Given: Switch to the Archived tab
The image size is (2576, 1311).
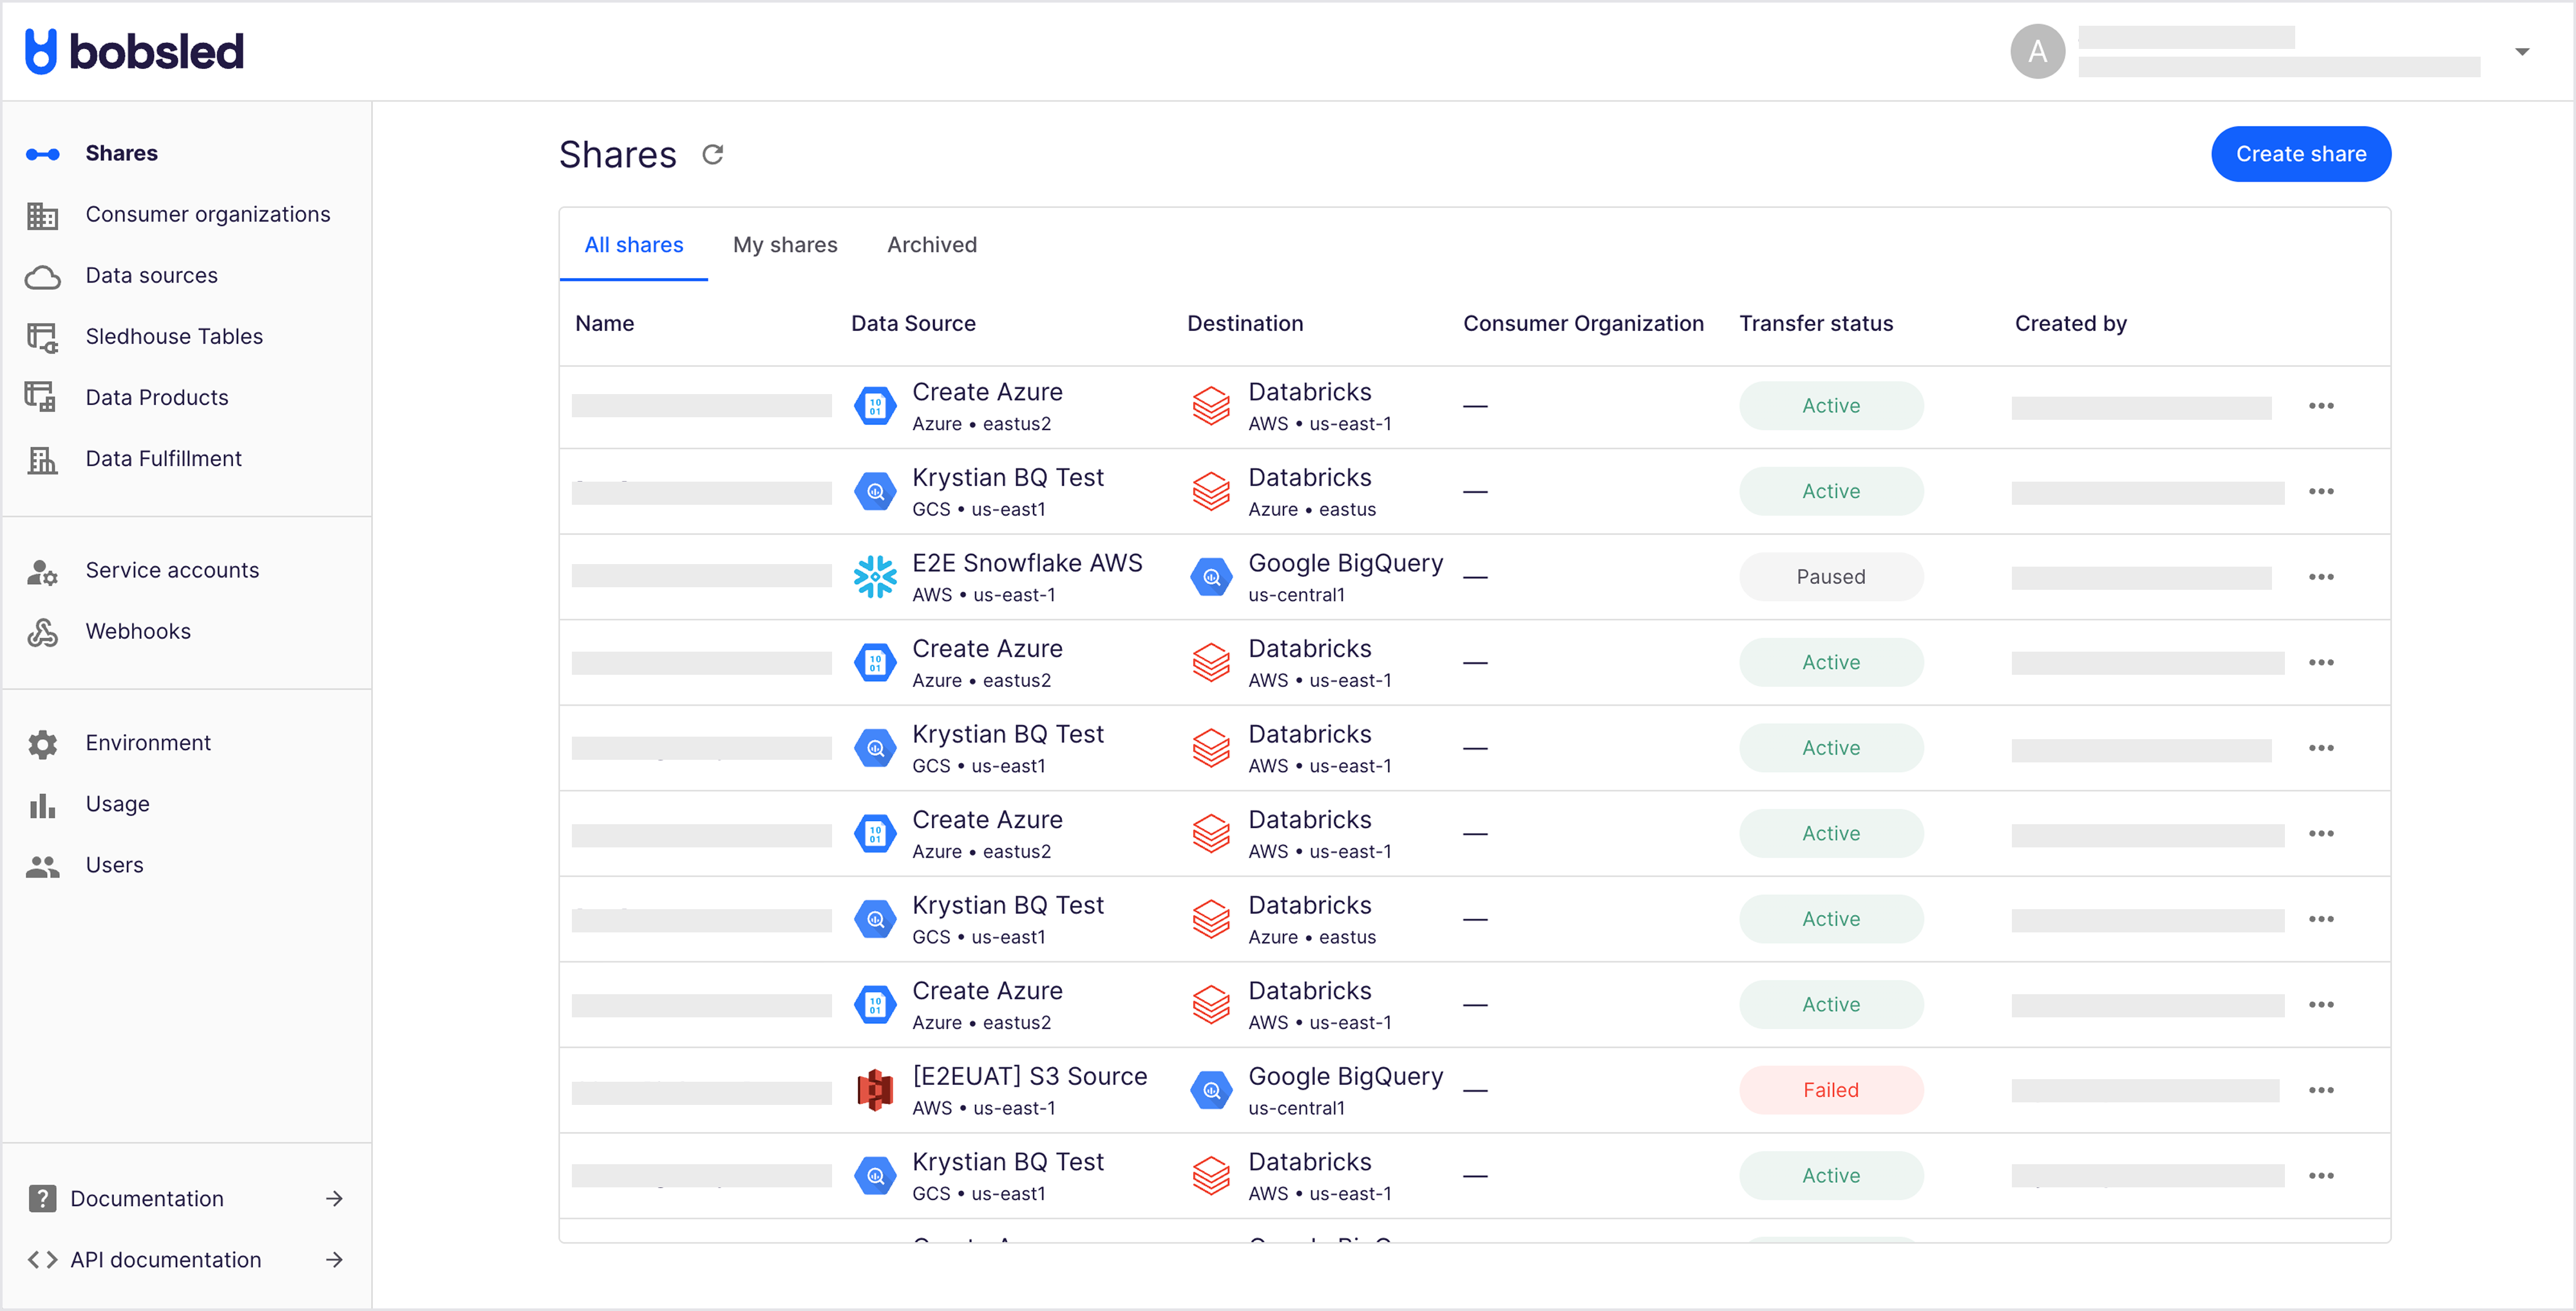Looking at the screenshot, I should click(932, 245).
